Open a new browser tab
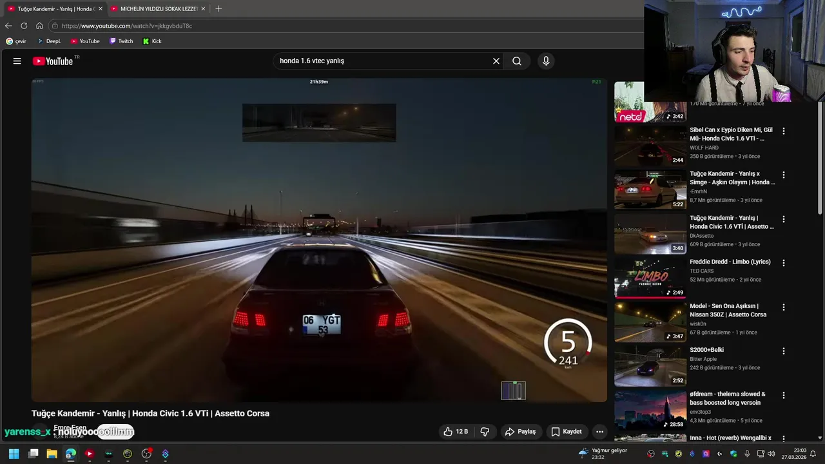 click(x=218, y=9)
